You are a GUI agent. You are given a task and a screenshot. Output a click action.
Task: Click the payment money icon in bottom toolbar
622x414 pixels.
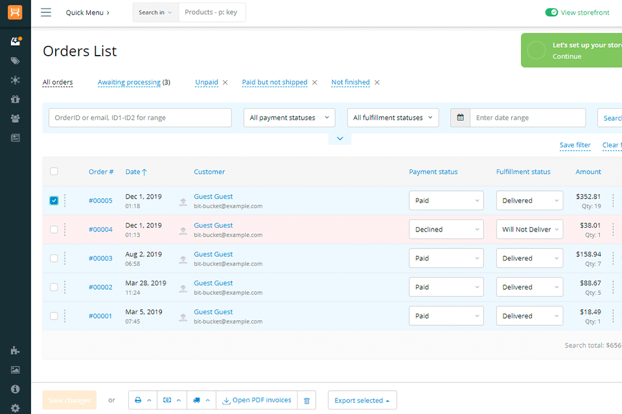(167, 400)
